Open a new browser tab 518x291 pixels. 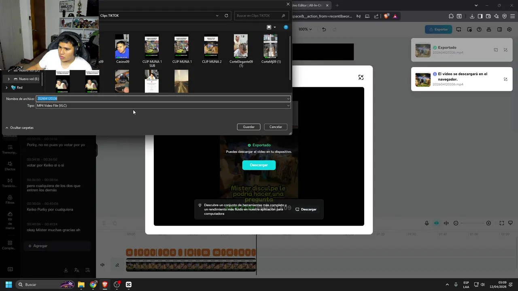click(x=337, y=5)
